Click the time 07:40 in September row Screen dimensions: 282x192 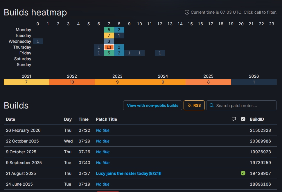tap(84, 163)
